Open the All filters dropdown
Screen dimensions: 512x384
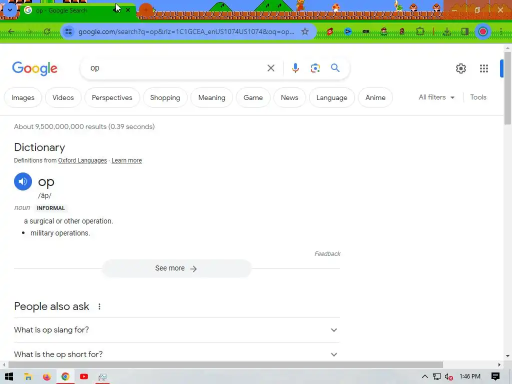(x=436, y=97)
